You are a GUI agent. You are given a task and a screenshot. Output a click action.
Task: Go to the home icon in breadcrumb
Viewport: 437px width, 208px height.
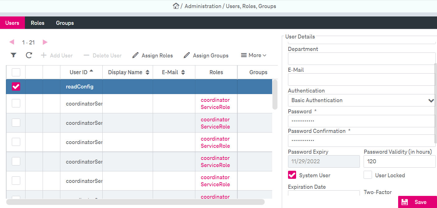[176, 6]
